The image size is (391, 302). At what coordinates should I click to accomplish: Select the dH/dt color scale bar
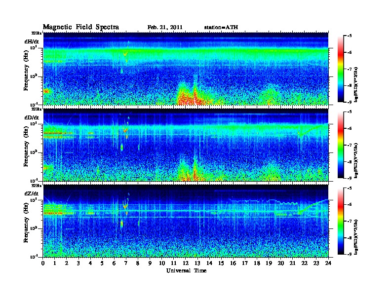(341, 69)
